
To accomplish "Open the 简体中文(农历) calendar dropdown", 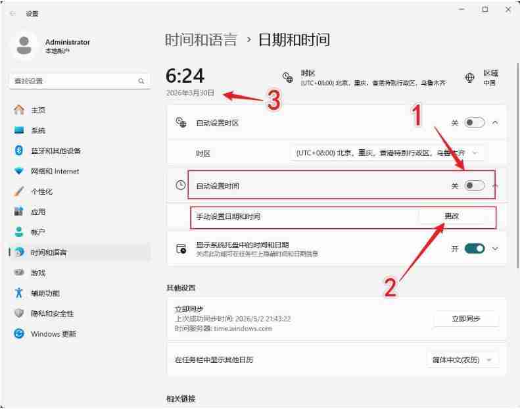I will [x=462, y=360].
